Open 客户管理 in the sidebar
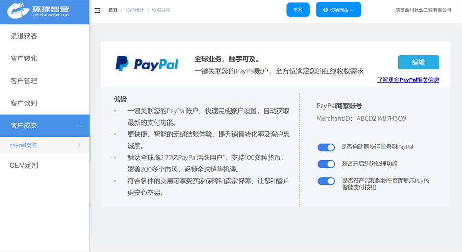Image resolution: width=462 pixels, height=252 pixels. point(24,81)
